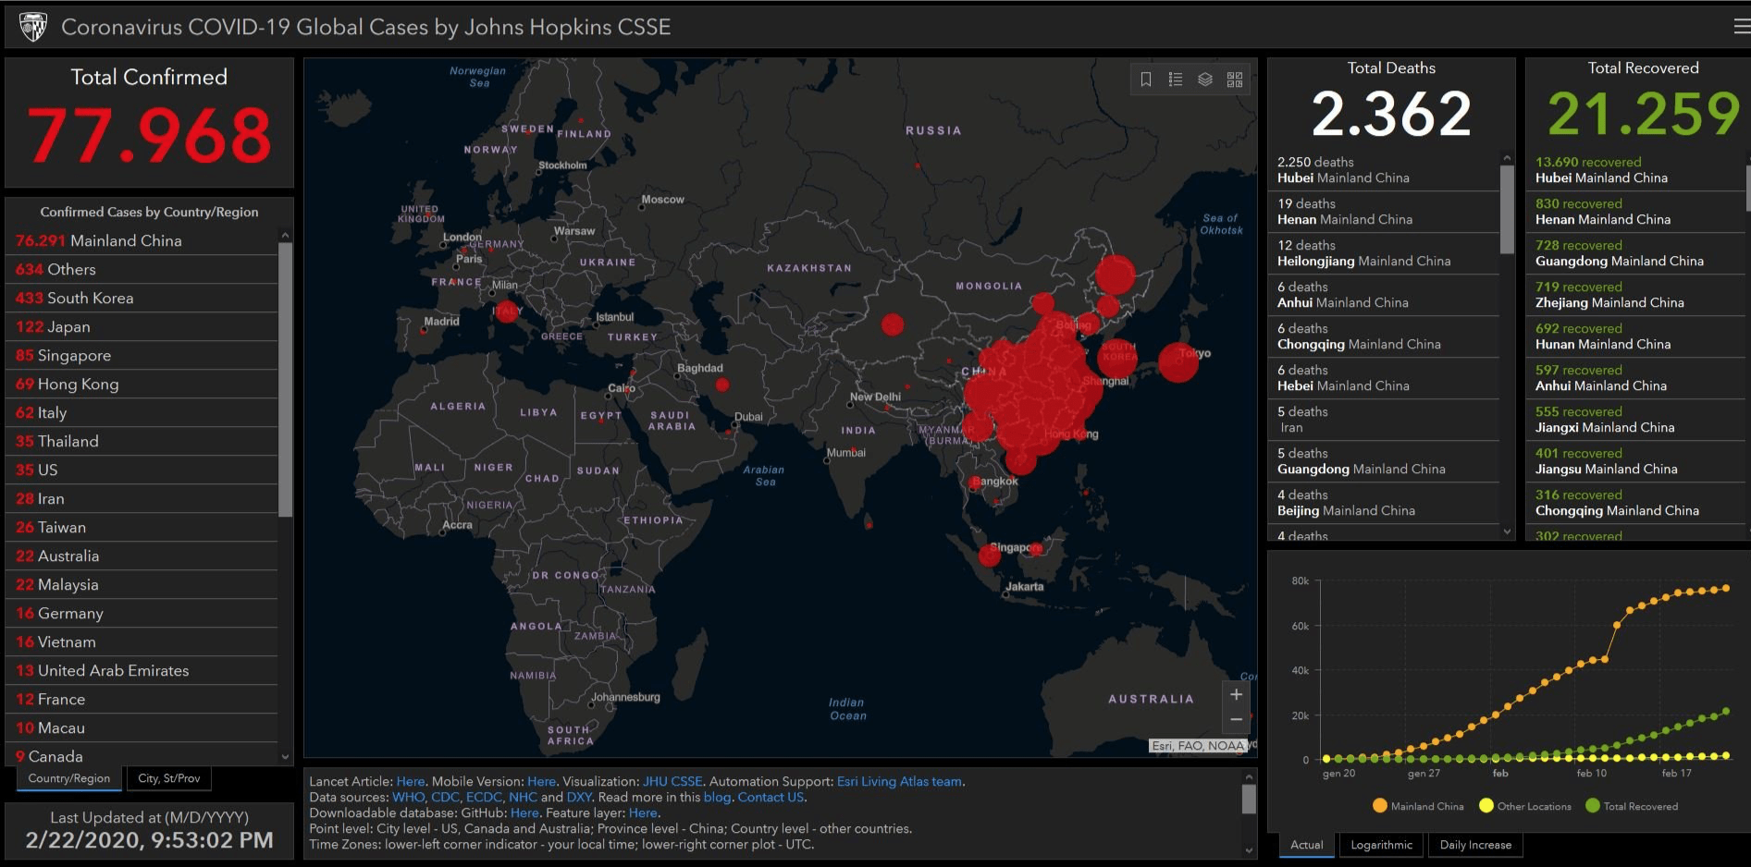Open the Mobile Version 'Here' link
Image resolution: width=1751 pixels, height=867 pixels.
541,782
